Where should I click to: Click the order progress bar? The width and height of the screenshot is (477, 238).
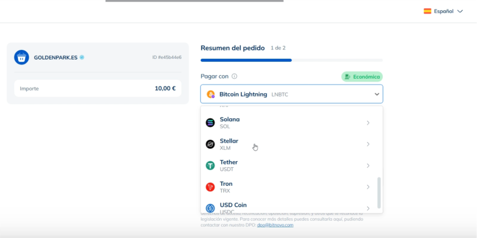pos(291,60)
